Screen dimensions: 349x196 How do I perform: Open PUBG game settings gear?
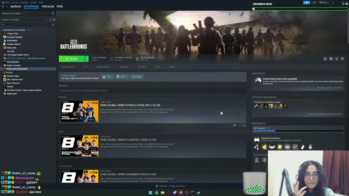click(x=325, y=59)
